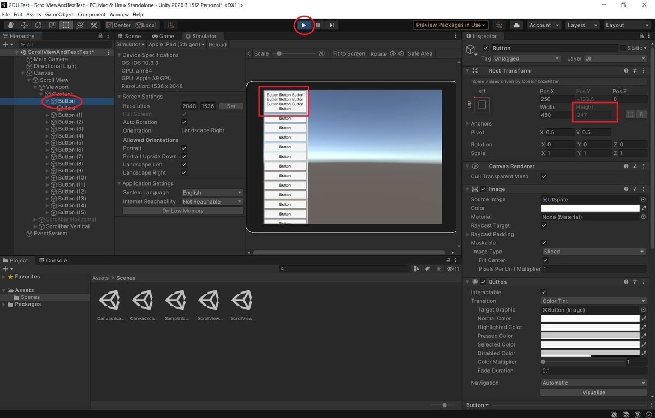Click the Step frame button
Viewport: 655px width, 418px height.
click(x=331, y=25)
